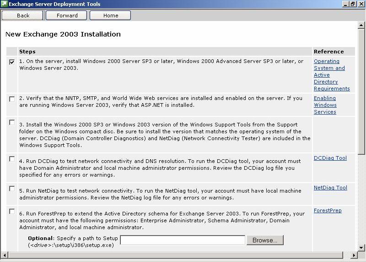This screenshot has width=366, height=262.
Task: Open the ForestPrep reference link
Action: 328,210
